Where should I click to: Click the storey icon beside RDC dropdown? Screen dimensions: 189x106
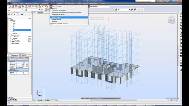click(x=116, y=10)
